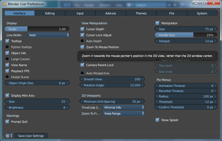Disable Playback FPS checkbox
The height and width of the screenshot is (141, 222).
click(x=7, y=71)
